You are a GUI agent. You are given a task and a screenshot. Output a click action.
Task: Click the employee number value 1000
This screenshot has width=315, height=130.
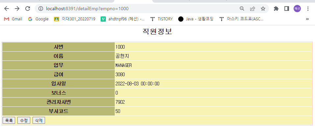(x=120, y=47)
